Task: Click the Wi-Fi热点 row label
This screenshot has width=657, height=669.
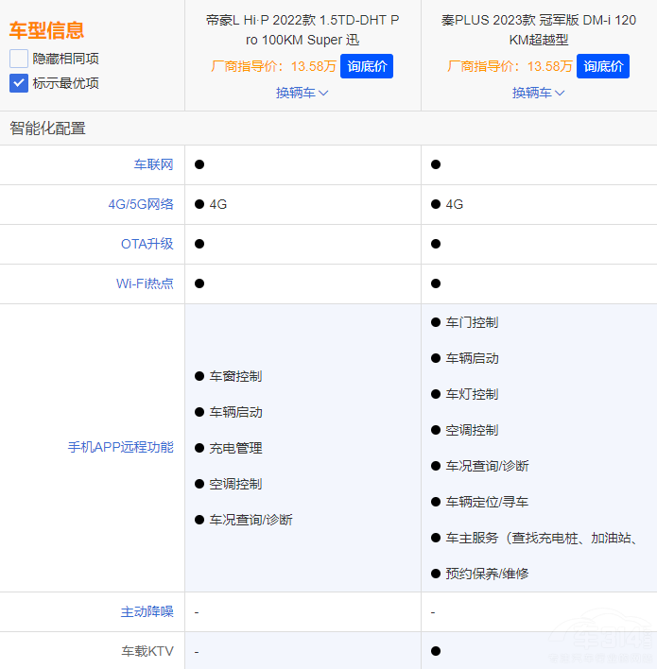Action: click(145, 283)
